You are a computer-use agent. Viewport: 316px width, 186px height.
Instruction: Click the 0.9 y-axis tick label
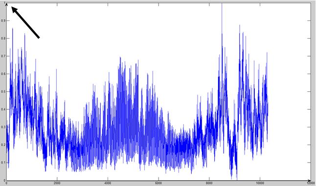[3, 21]
